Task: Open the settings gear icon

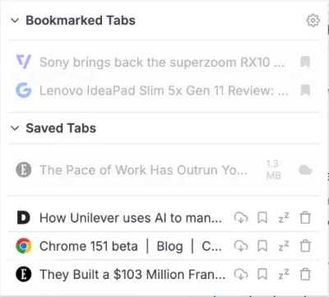Action: coord(313,21)
